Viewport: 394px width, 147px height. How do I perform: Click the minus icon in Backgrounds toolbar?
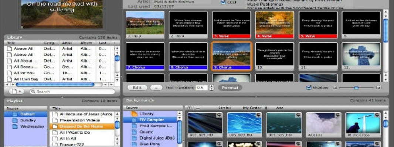[198, 108]
